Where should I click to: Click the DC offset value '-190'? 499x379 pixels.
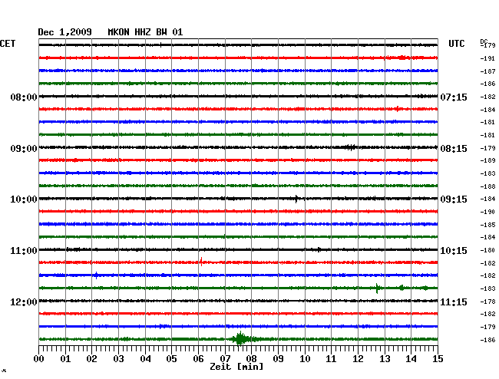tap(487, 212)
